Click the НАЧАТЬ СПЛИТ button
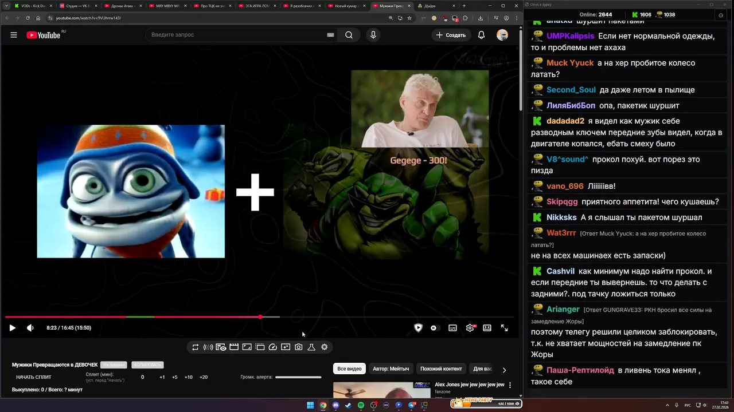Viewport: 734px width, 412px height. tap(34, 377)
